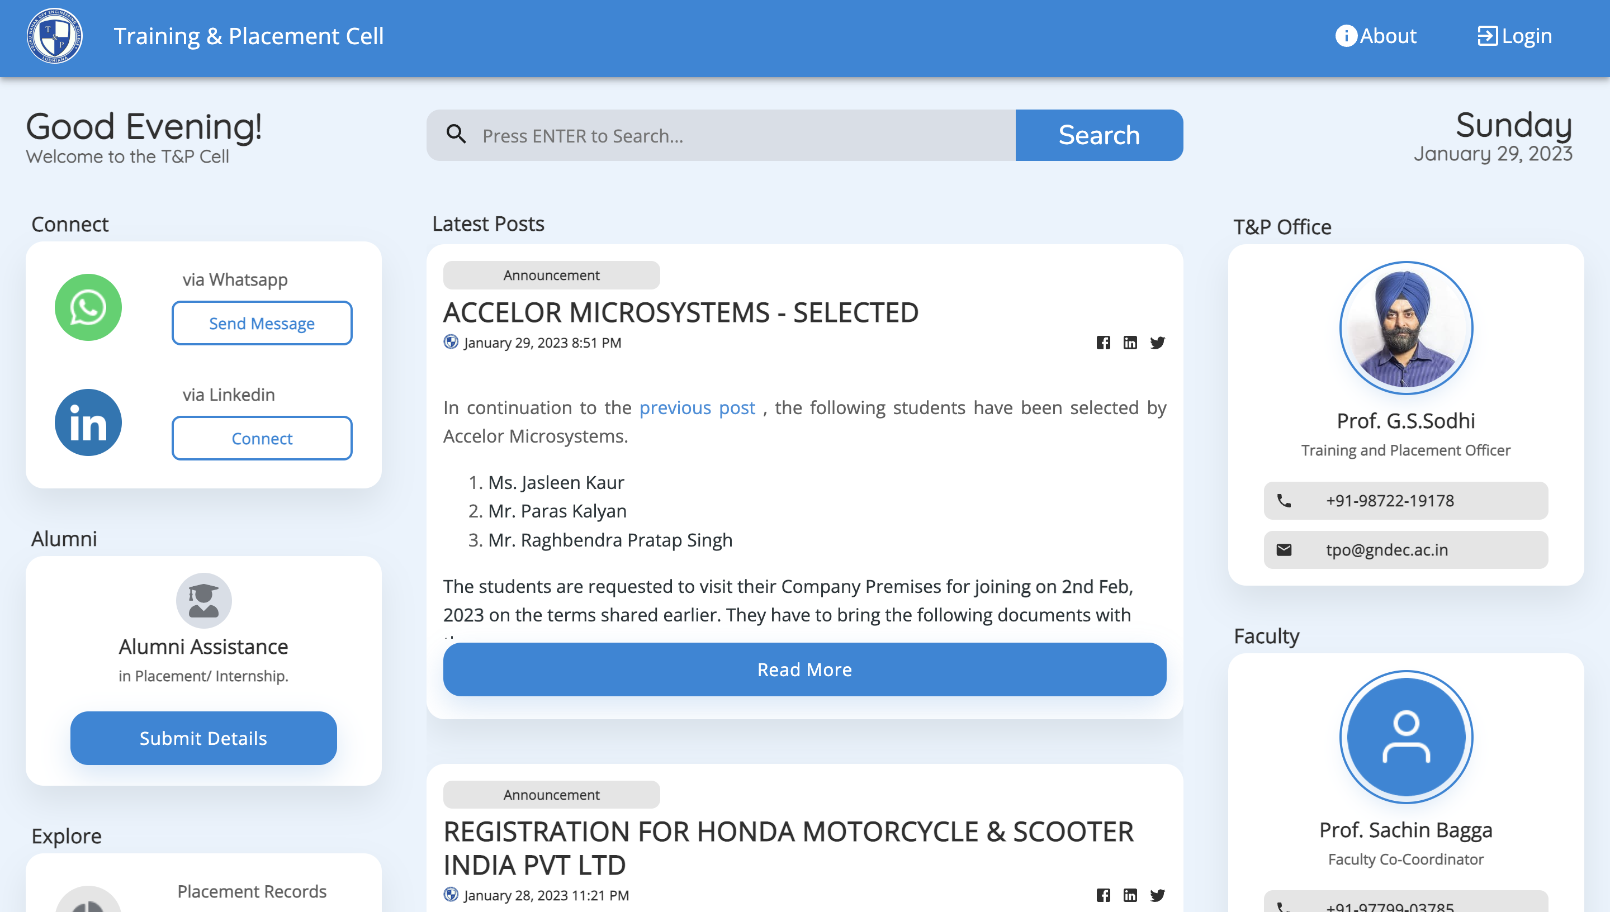
Task: Click author icon beside January 29 date
Action: (x=451, y=342)
